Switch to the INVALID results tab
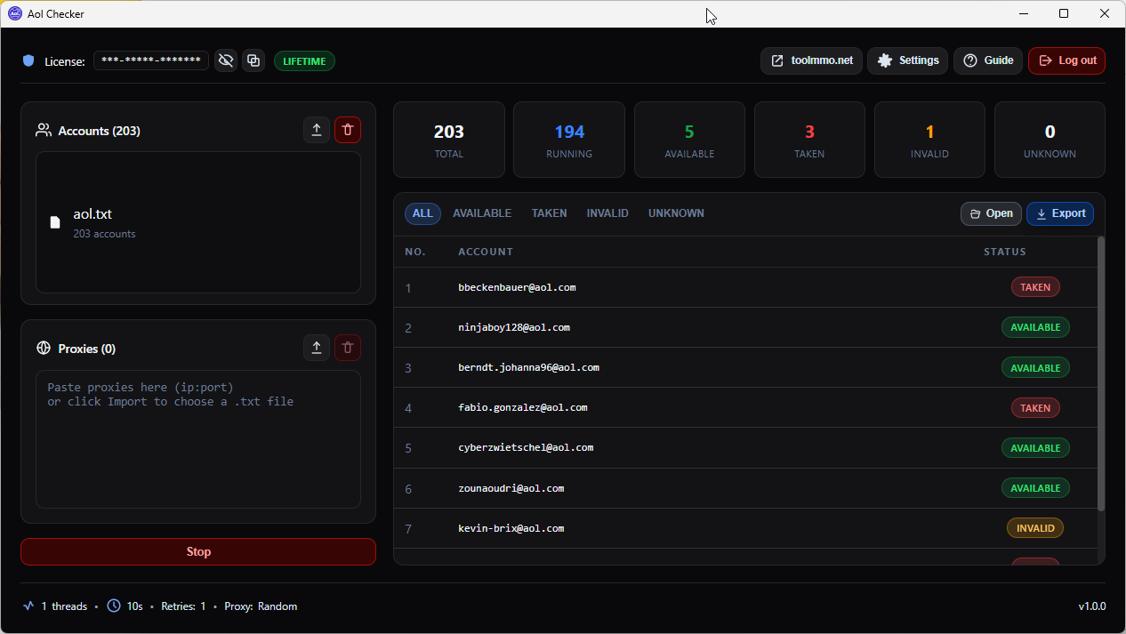Viewport: 1126px width, 634px height. click(x=607, y=213)
